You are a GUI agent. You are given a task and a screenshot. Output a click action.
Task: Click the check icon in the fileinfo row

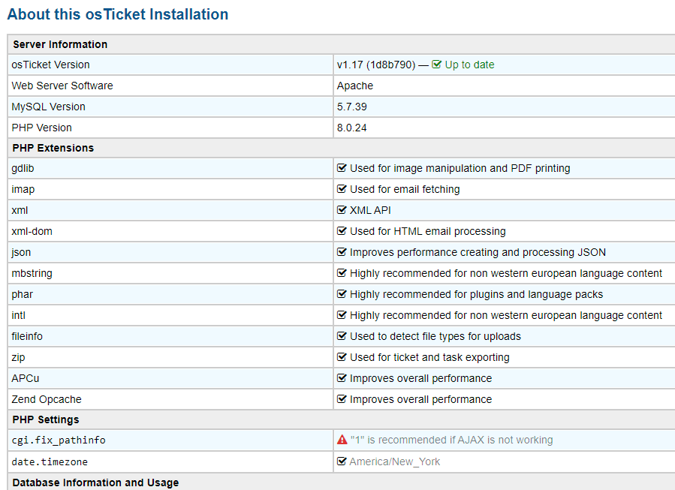click(x=342, y=336)
